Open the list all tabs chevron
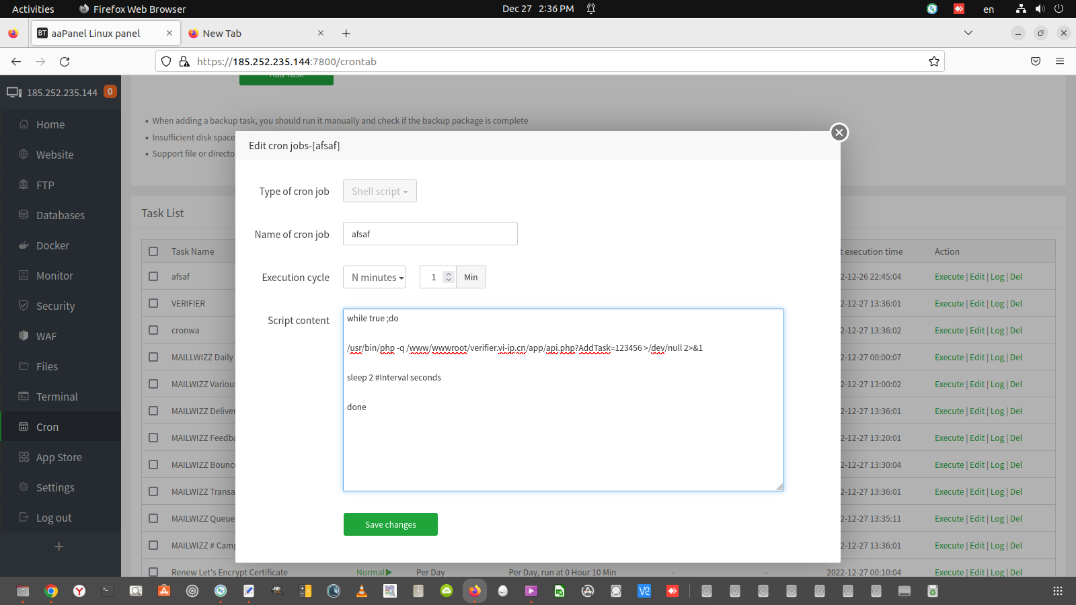The height and width of the screenshot is (605, 1076). (x=968, y=33)
